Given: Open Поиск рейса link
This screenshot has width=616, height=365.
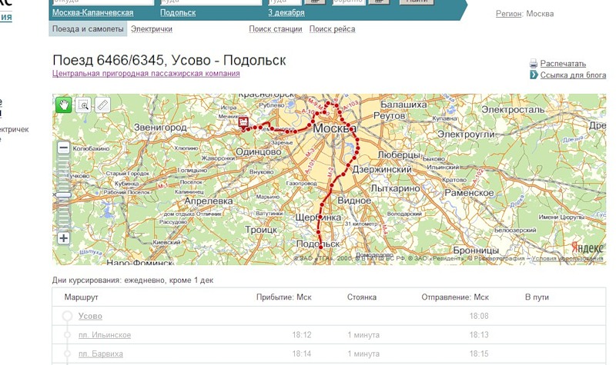Looking at the screenshot, I should (x=332, y=29).
